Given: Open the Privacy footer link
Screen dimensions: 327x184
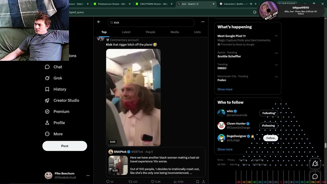Looking at the screenshot, I should [x=231, y=160].
